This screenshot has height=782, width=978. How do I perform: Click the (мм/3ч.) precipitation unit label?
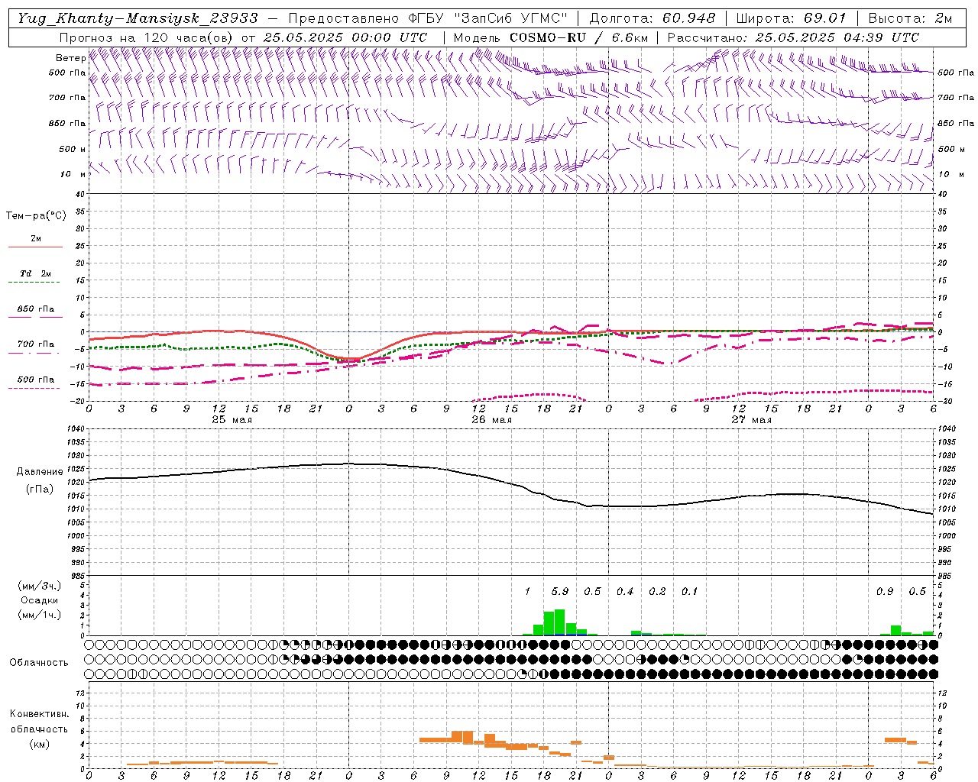pos(39,586)
